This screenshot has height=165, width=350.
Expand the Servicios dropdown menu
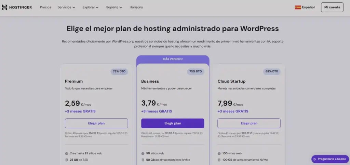(66, 7)
